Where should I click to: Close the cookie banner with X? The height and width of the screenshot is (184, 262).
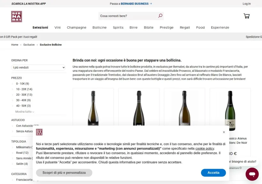pyautogui.click(x=224, y=132)
